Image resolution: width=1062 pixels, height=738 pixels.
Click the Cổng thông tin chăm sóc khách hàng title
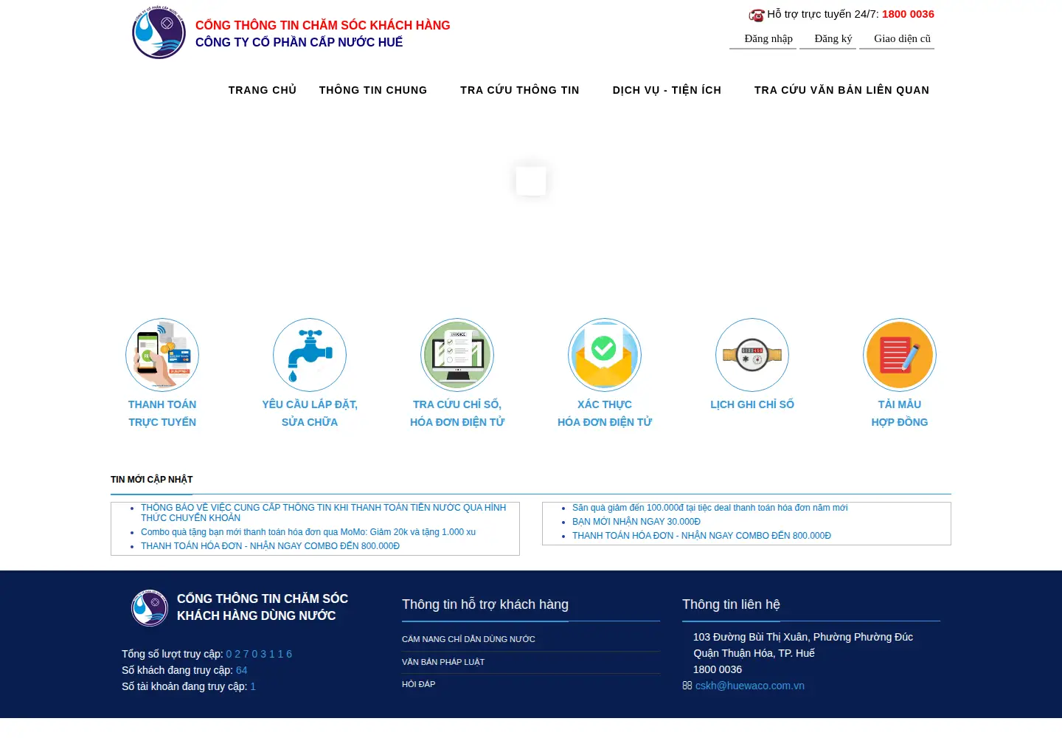pyautogui.click(x=322, y=25)
